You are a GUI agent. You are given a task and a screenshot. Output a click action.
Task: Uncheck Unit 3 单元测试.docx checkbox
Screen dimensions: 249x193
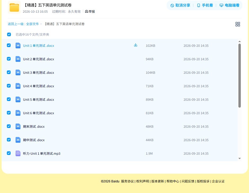(9, 72)
